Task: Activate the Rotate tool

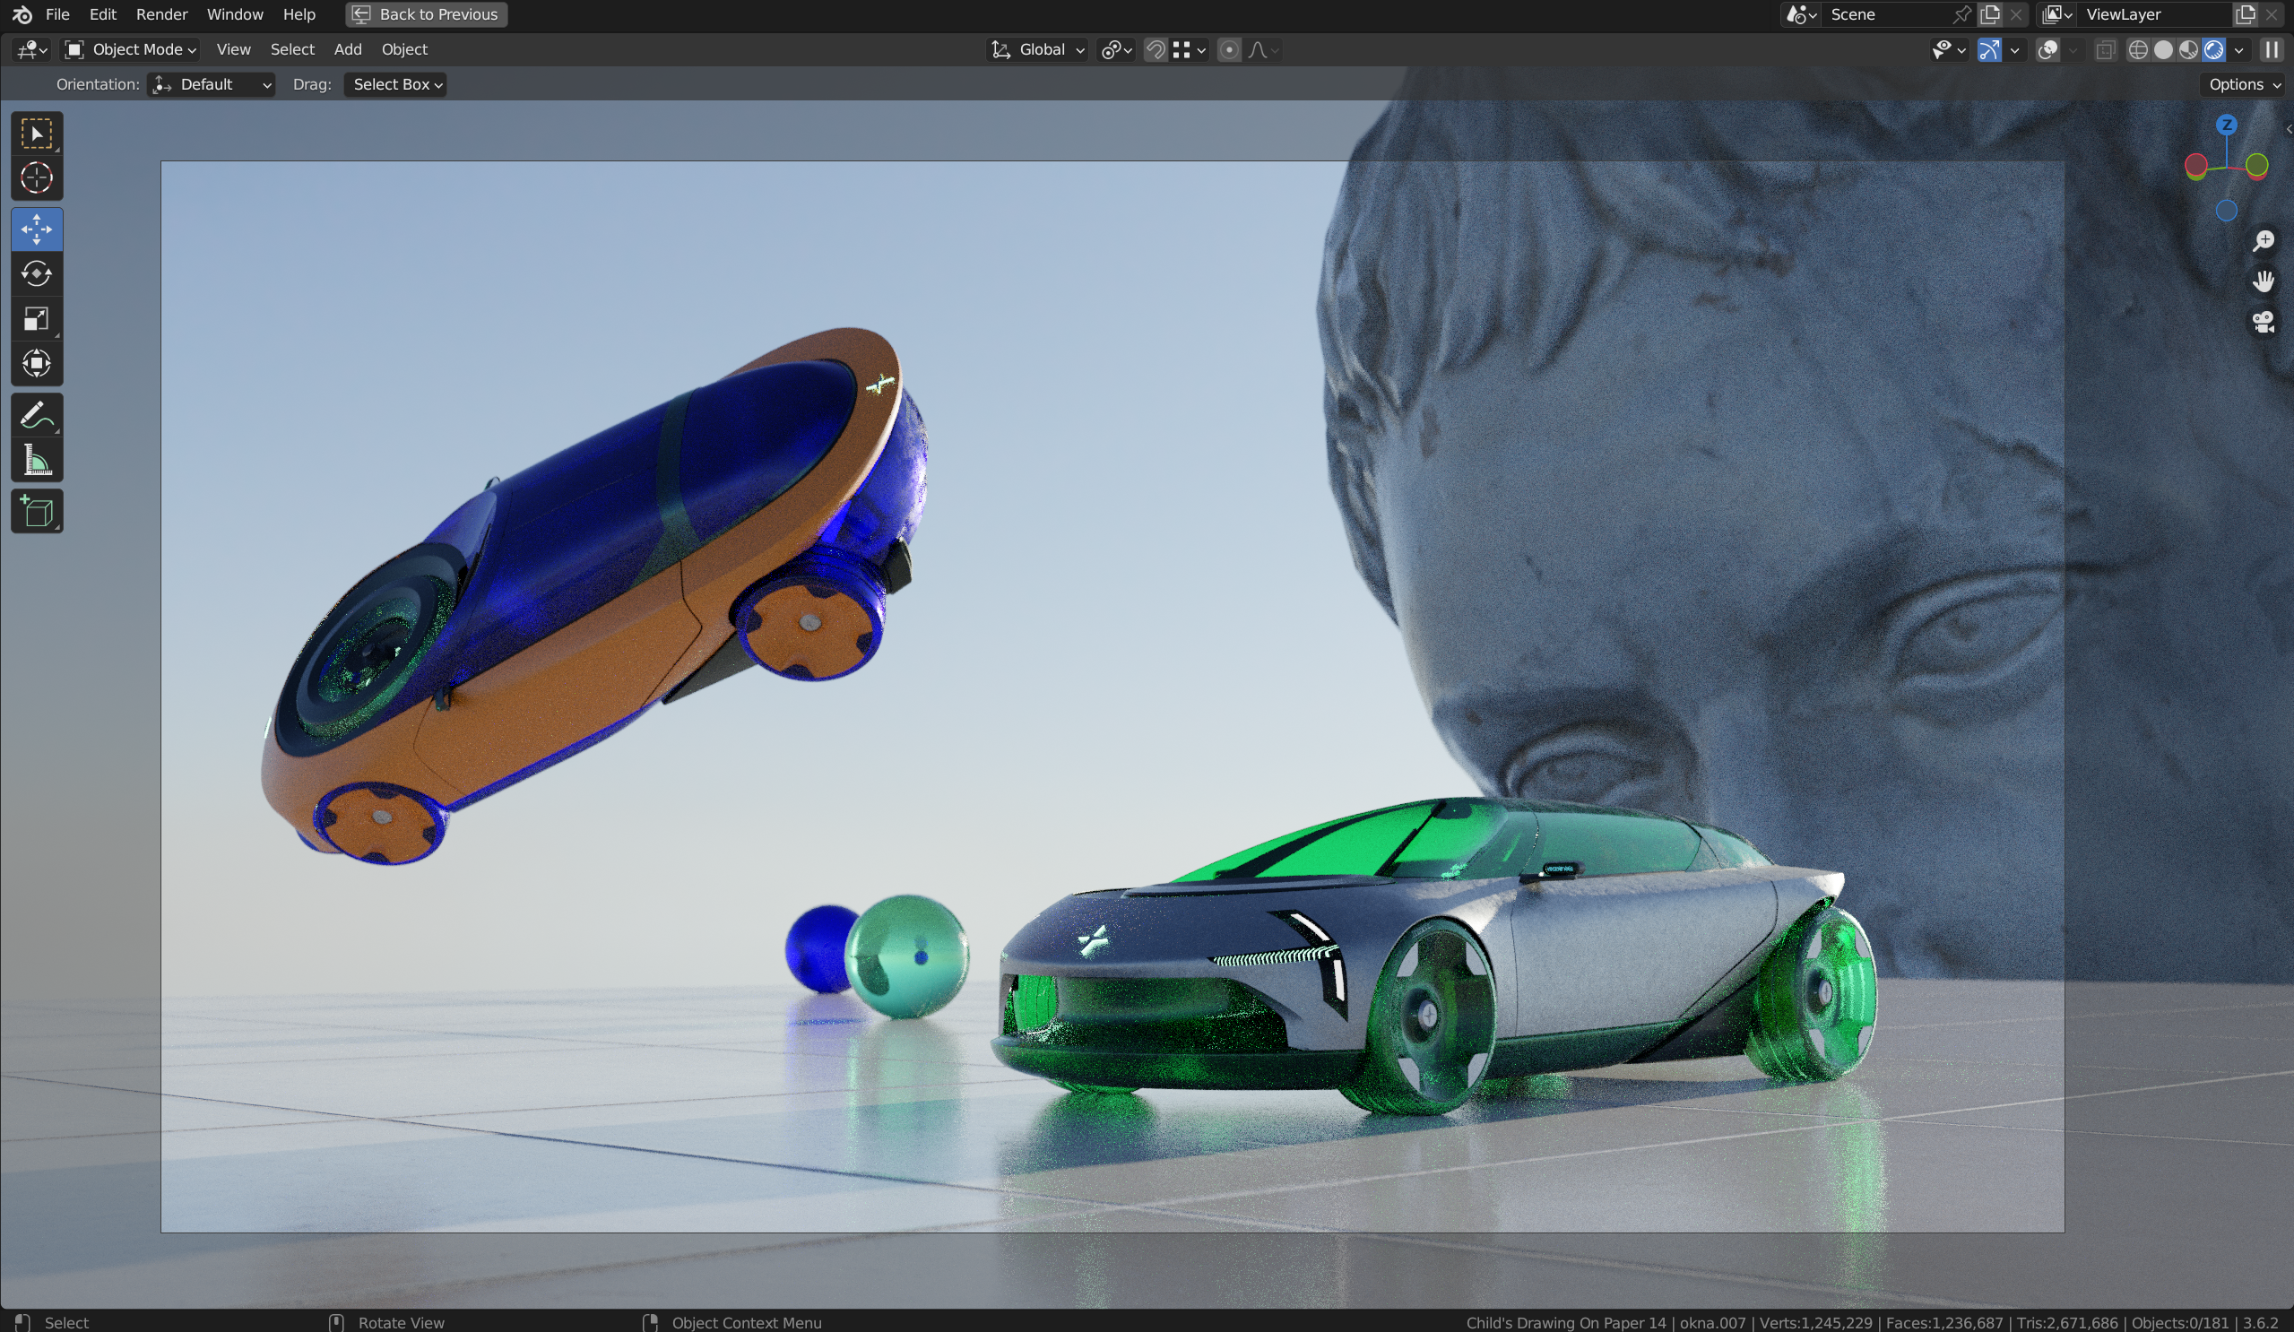Action: coord(37,273)
